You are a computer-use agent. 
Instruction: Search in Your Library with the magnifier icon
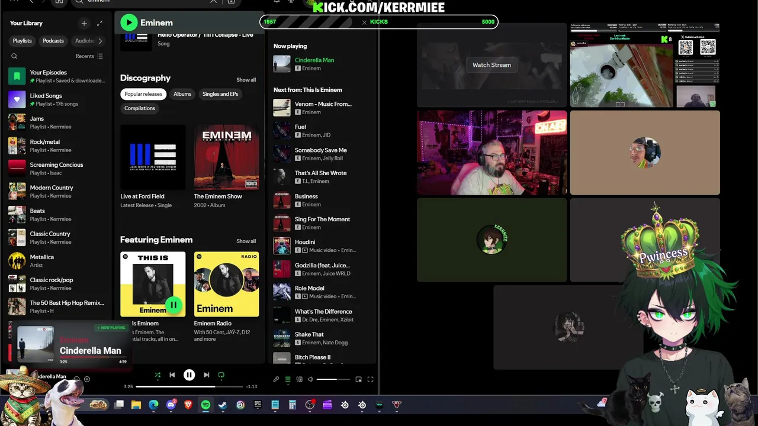(14, 56)
